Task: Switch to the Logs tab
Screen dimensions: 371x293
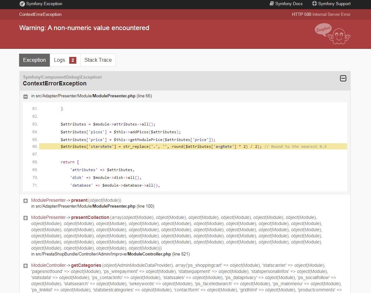Action: 65,60
